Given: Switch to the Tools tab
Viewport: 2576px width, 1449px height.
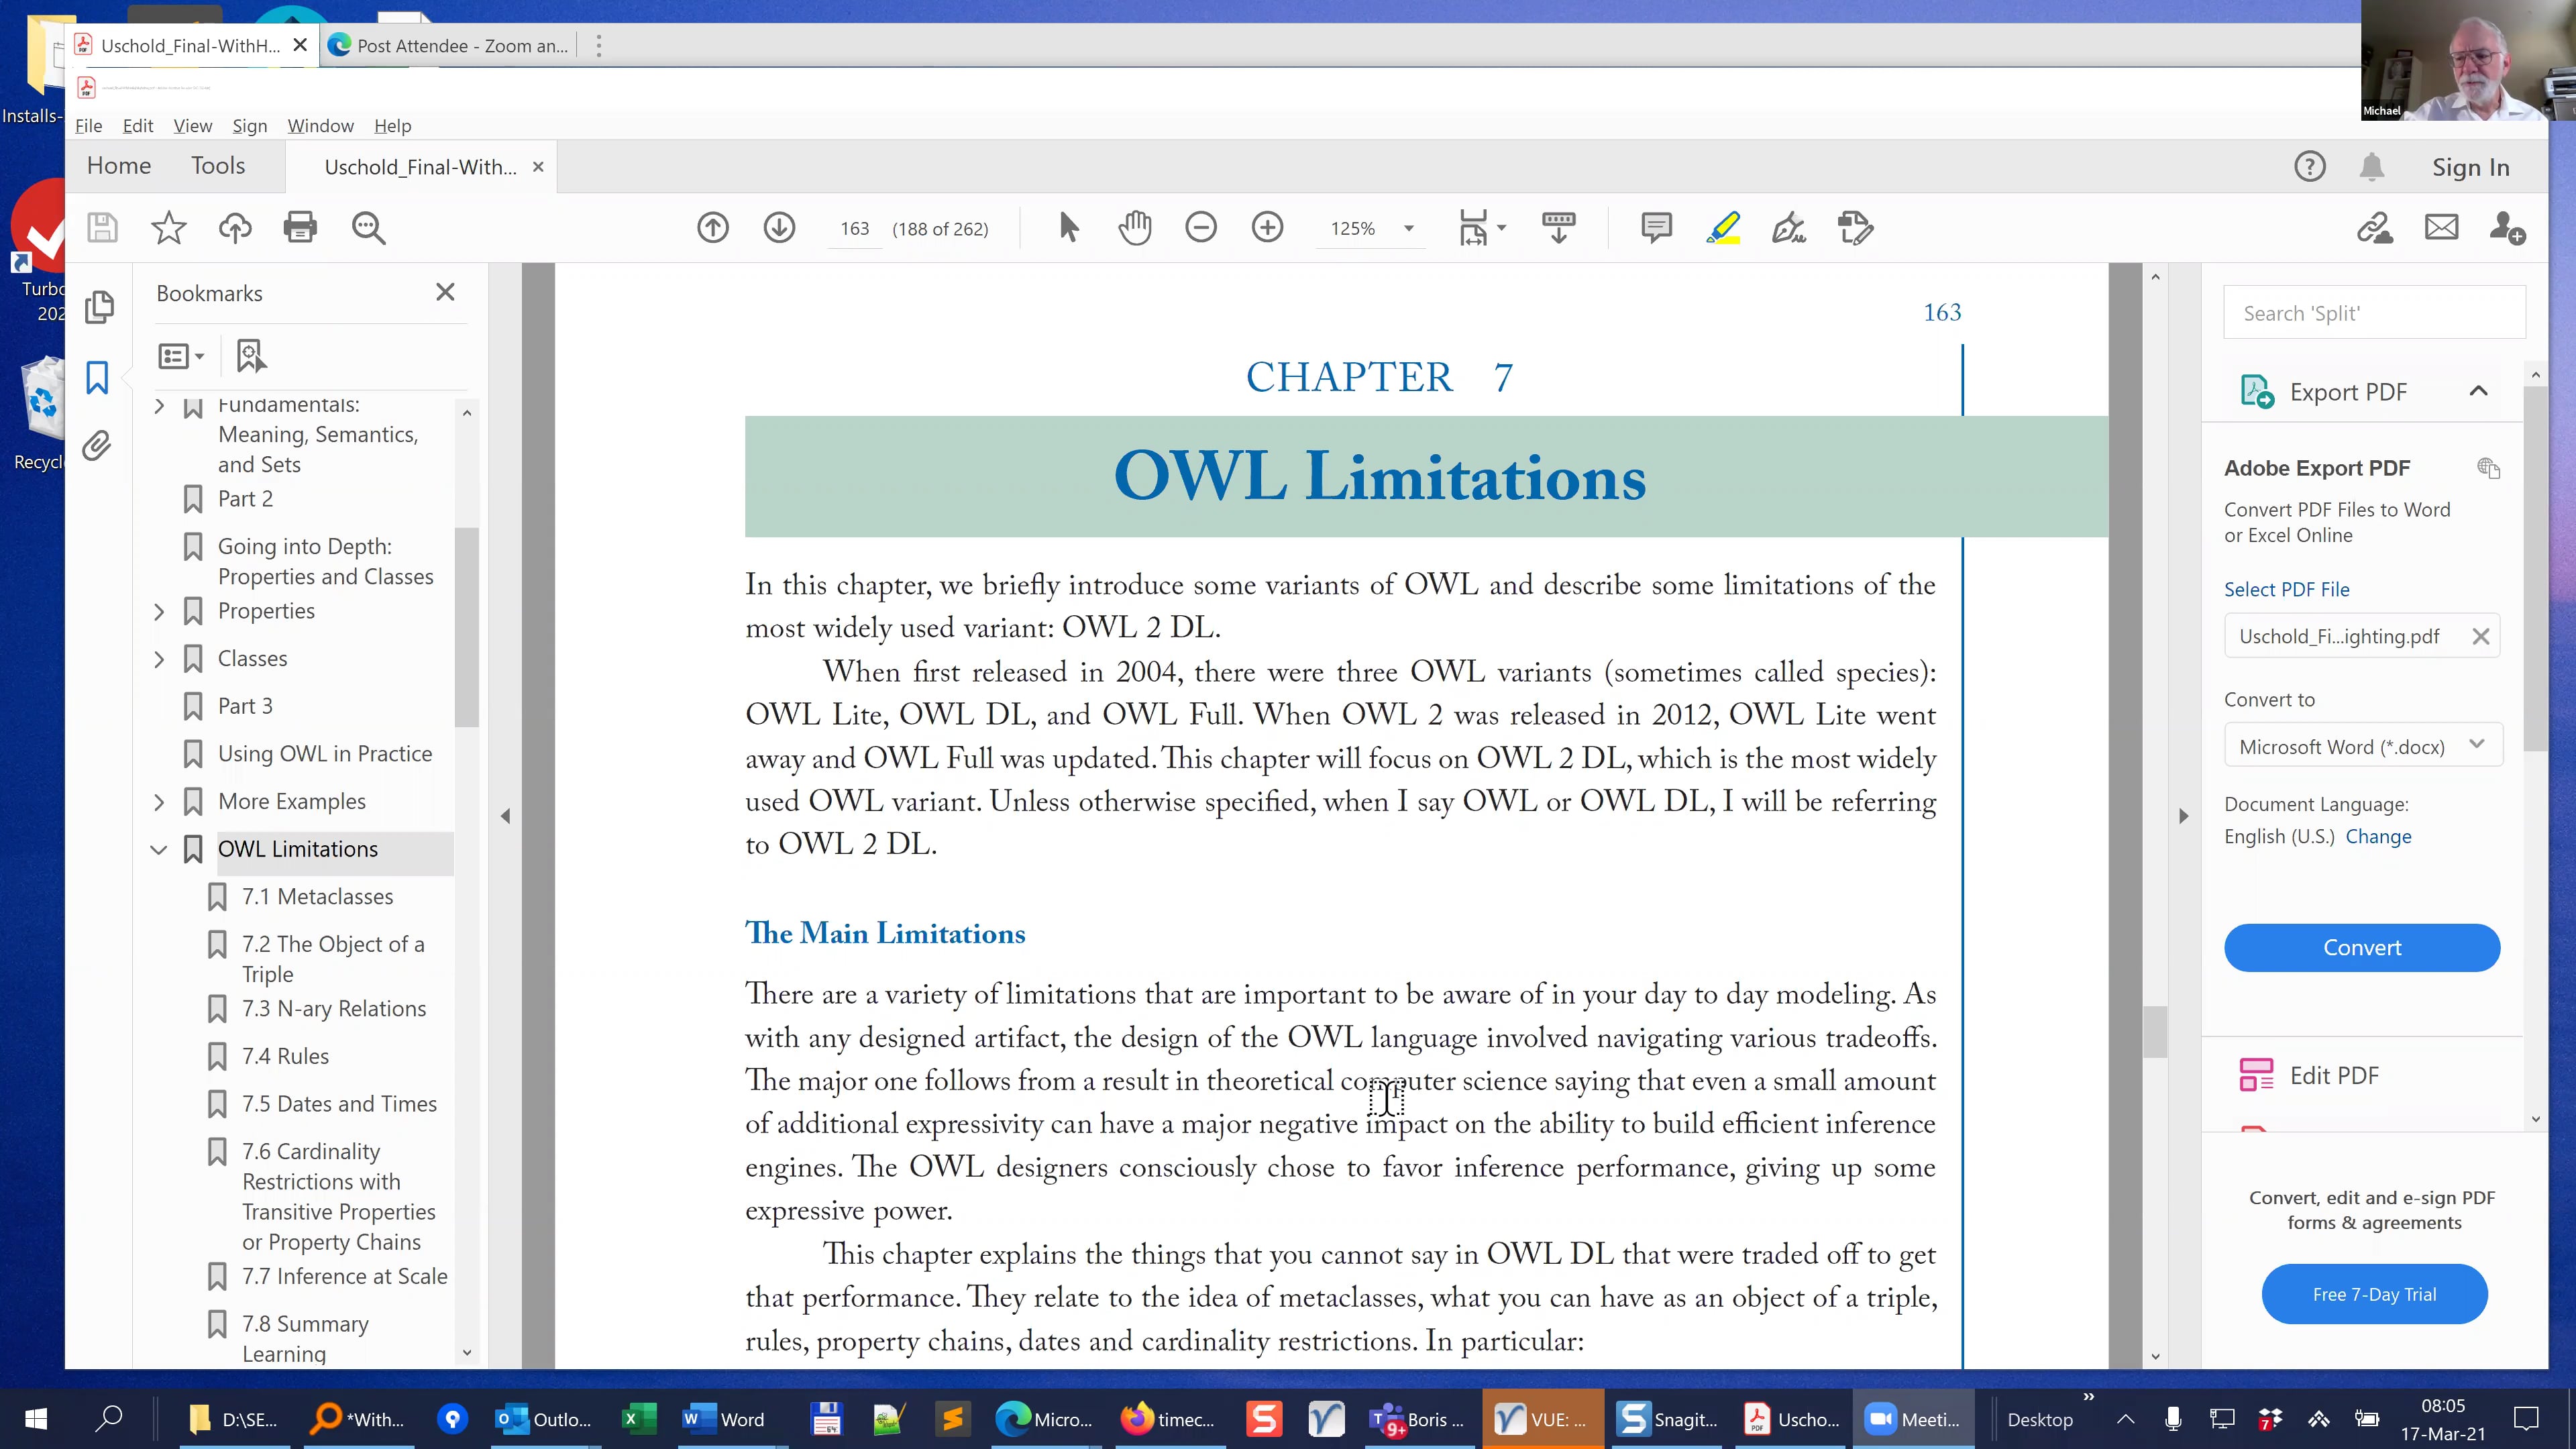Looking at the screenshot, I should [x=217, y=165].
